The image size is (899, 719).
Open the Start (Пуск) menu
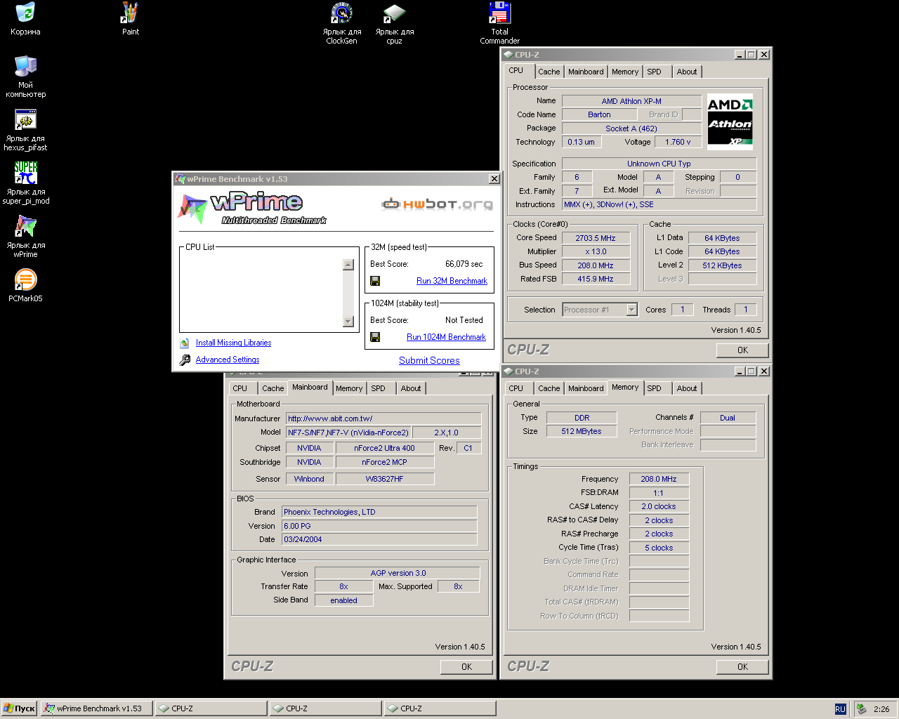(19, 708)
